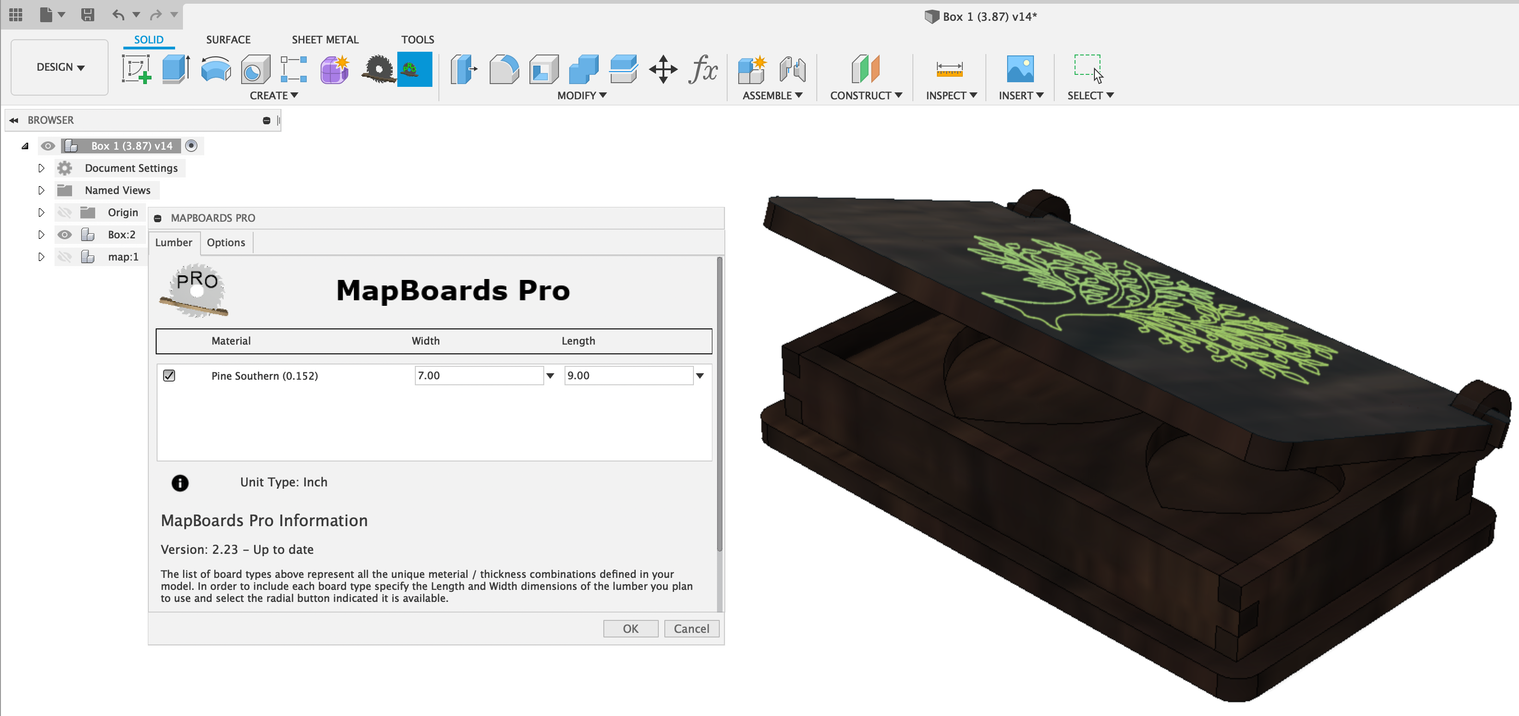Switch to the SURFACE tab
Screen dimensions: 1519x716
(228, 40)
